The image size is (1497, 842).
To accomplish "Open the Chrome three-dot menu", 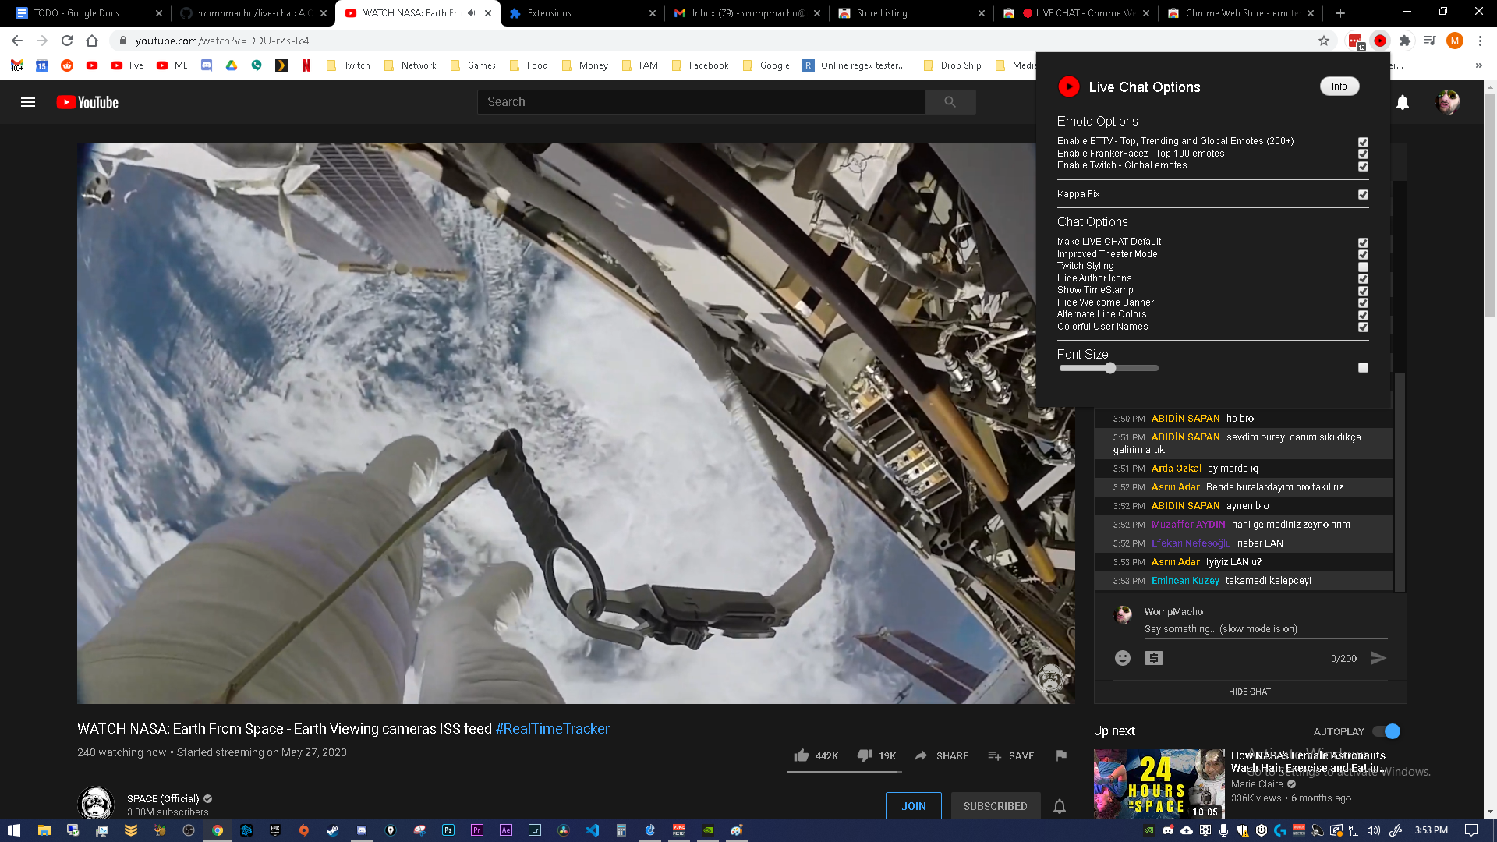I will coord(1480,41).
